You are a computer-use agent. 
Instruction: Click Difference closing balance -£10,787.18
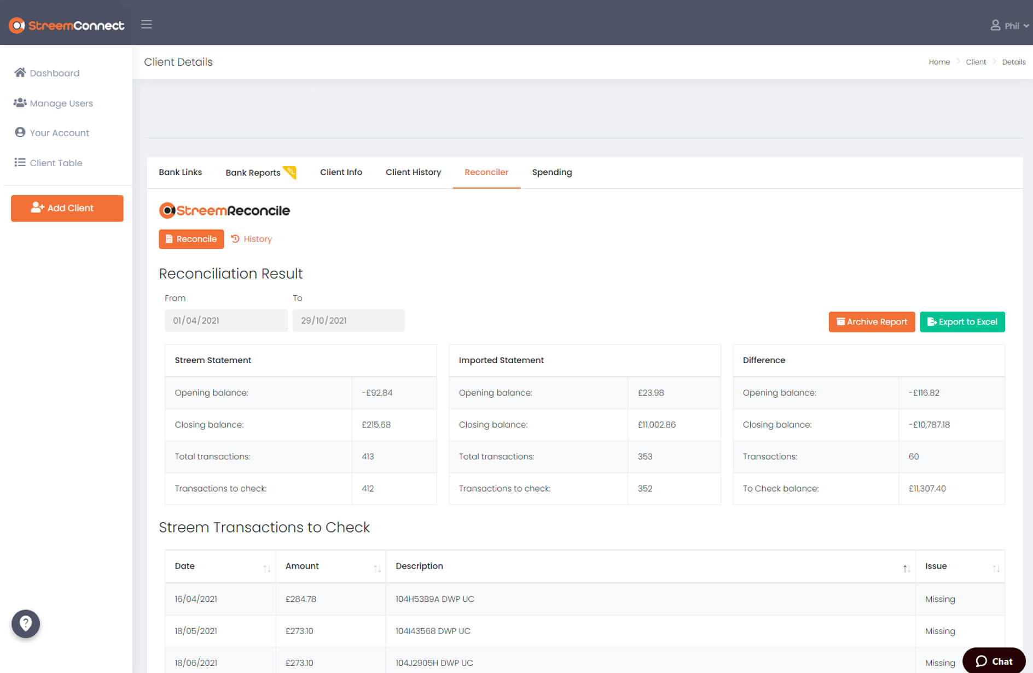[929, 424]
